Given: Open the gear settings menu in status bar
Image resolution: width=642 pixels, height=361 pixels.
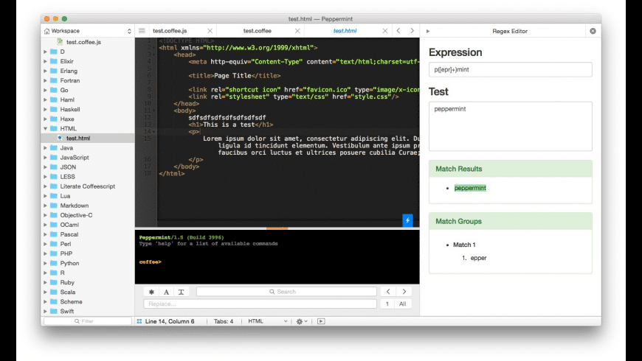Looking at the screenshot, I should click(x=302, y=321).
